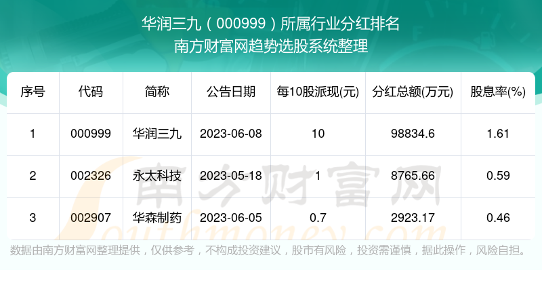Screen dimensions: 542x285
Task: Click the per-10-share payout 1 for 永太科技
Action: click(x=318, y=176)
